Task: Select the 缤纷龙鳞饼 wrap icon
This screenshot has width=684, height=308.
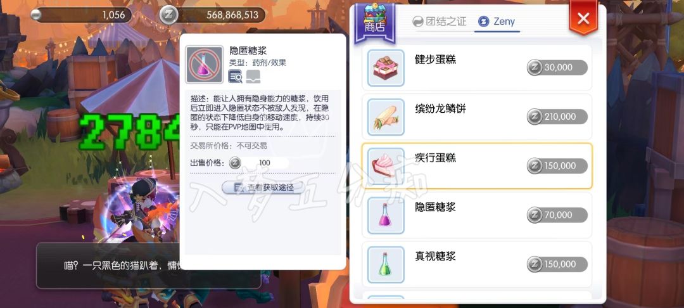Action: click(386, 117)
